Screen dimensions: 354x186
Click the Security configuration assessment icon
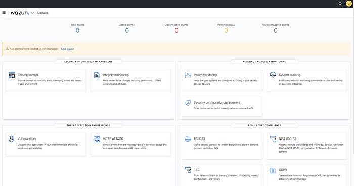pos(188,103)
